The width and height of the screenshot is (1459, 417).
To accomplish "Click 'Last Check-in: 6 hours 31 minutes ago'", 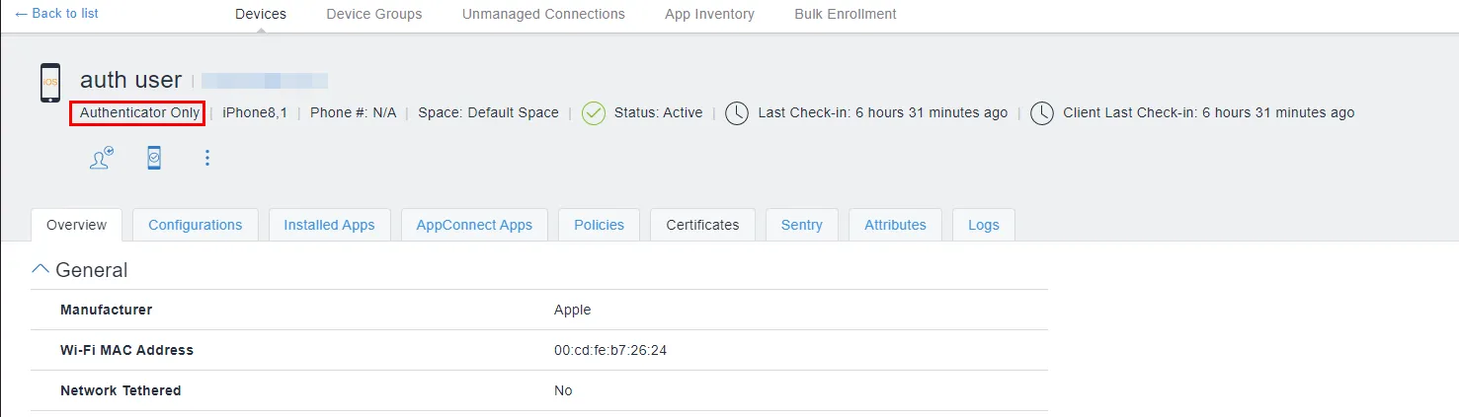I will click(x=883, y=112).
